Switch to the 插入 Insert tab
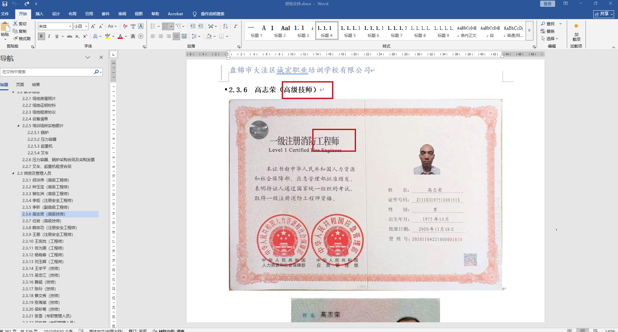 pos(39,14)
